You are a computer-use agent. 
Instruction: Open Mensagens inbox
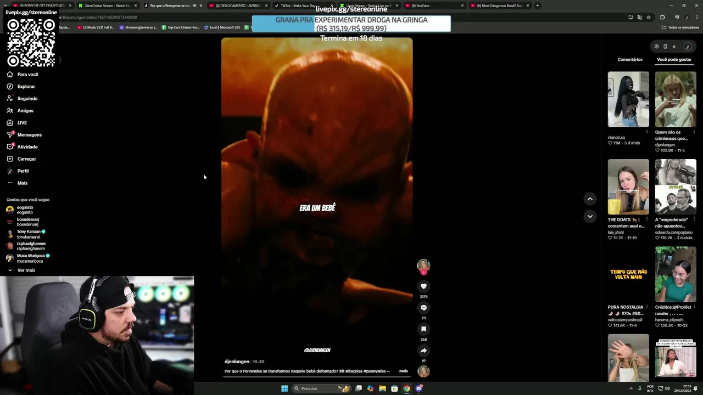click(x=24, y=135)
